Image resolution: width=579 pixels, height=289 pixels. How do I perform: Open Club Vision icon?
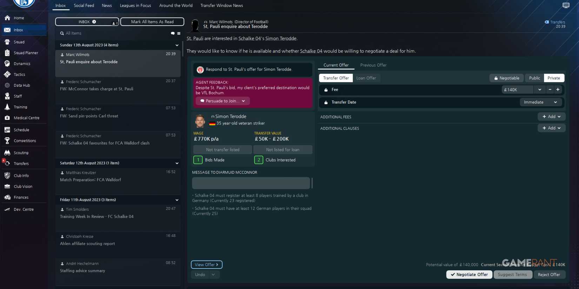(7, 186)
